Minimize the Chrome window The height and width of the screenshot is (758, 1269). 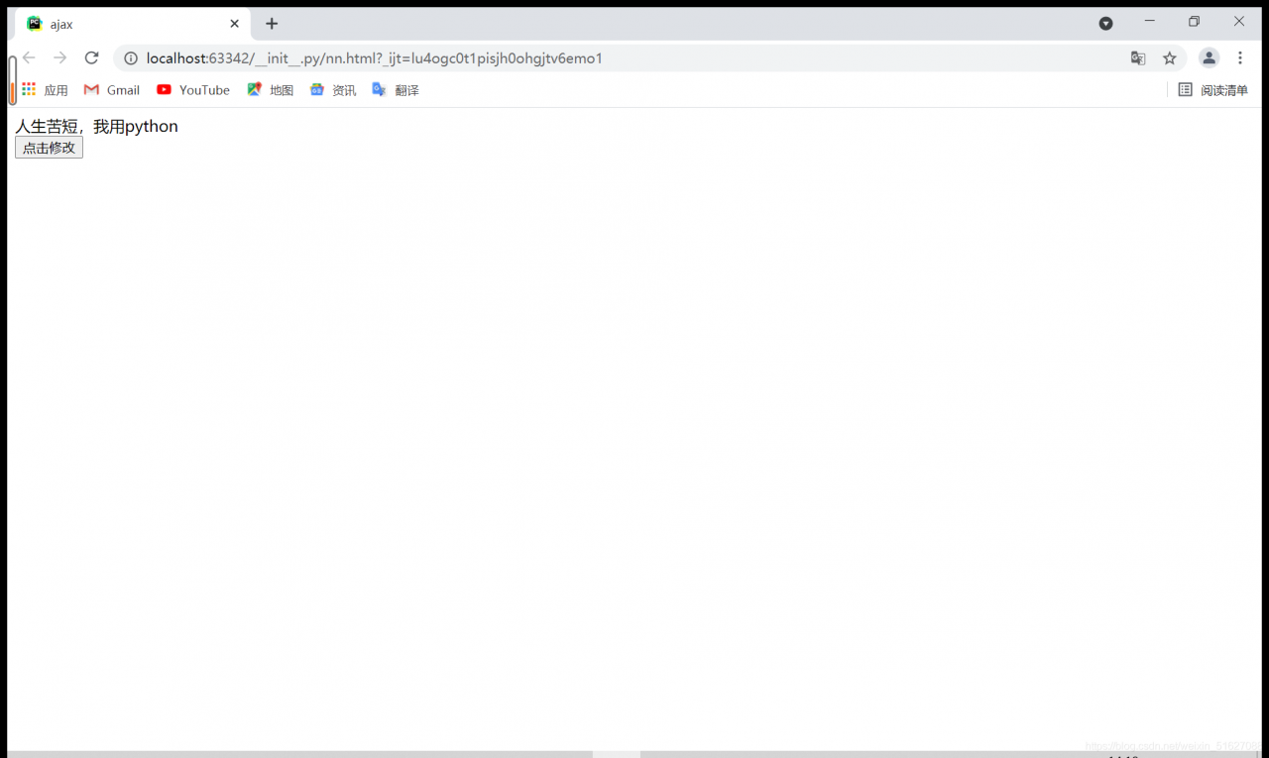pyautogui.click(x=1150, y=22)
